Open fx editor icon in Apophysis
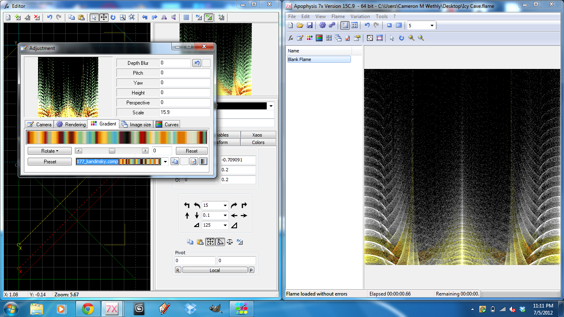 291,38
